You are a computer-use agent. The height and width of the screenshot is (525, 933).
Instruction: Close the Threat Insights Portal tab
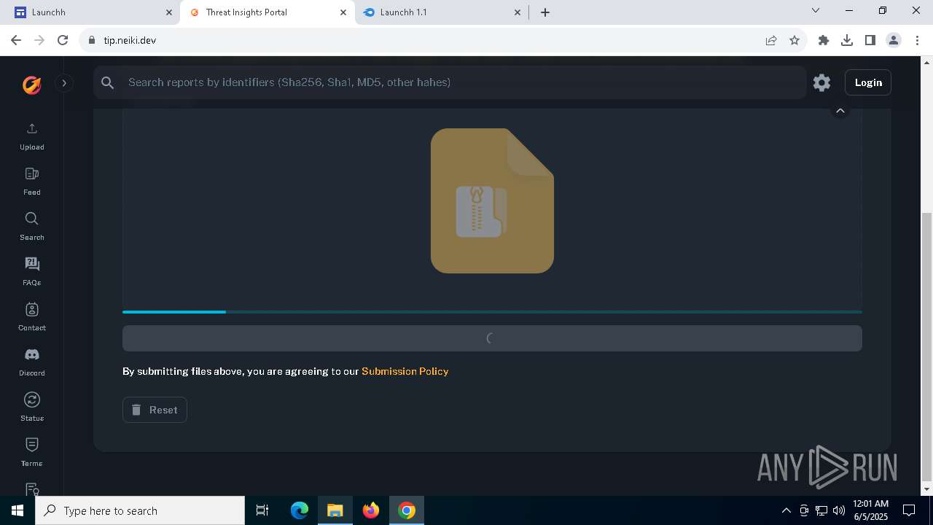343,12
